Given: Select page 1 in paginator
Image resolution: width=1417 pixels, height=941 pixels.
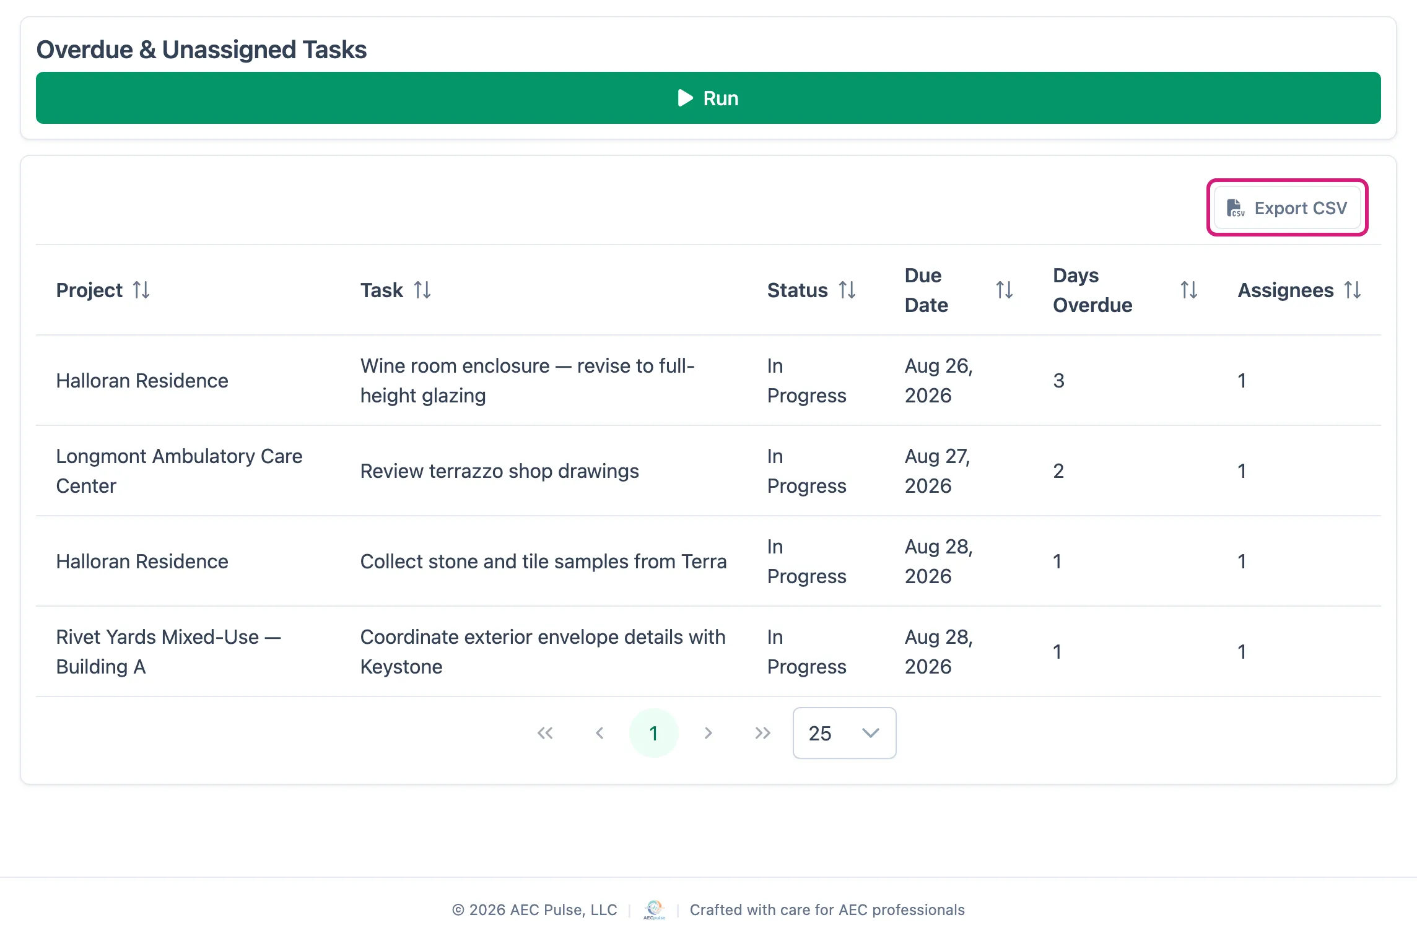Looking at the screenshot, I should [x=654, y=733].
